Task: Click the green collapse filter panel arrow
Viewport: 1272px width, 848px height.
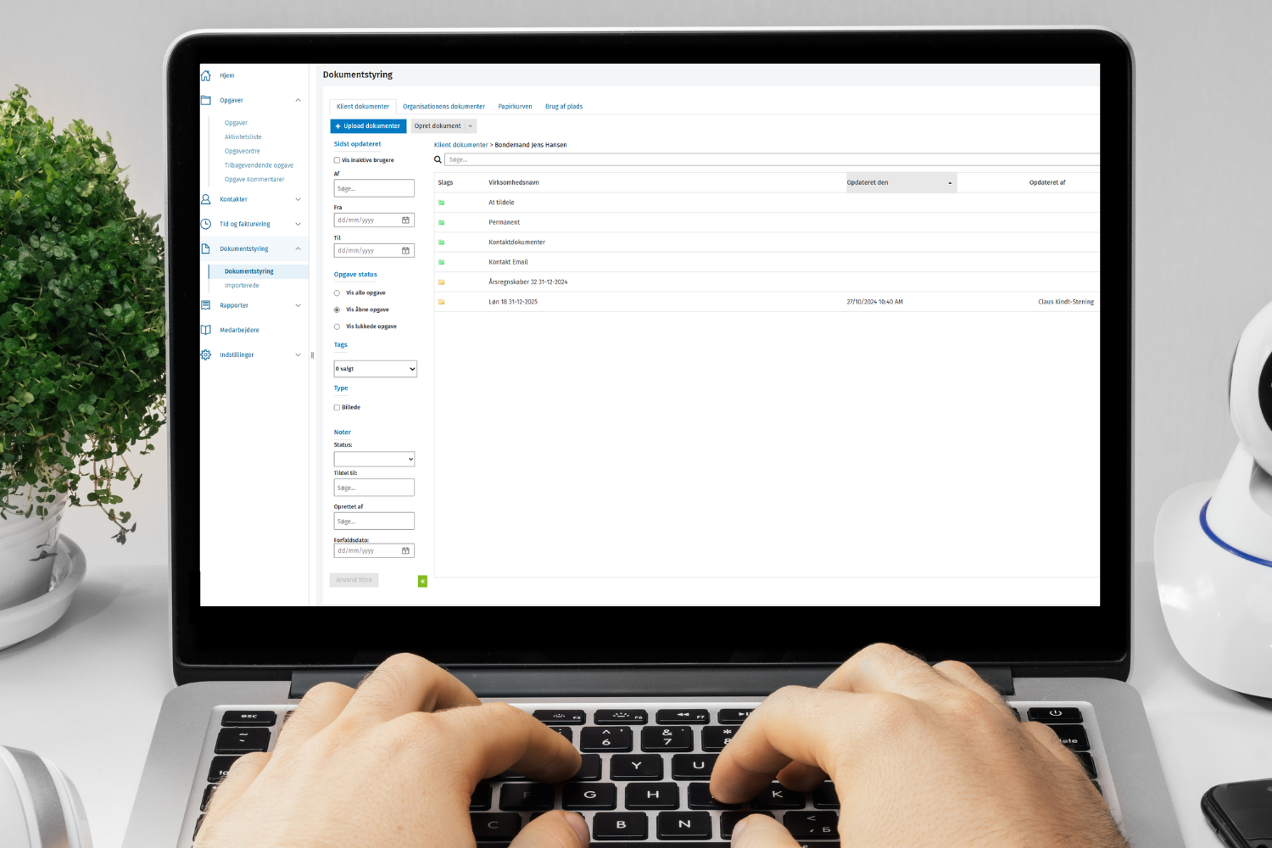Action: coord(422,581)
